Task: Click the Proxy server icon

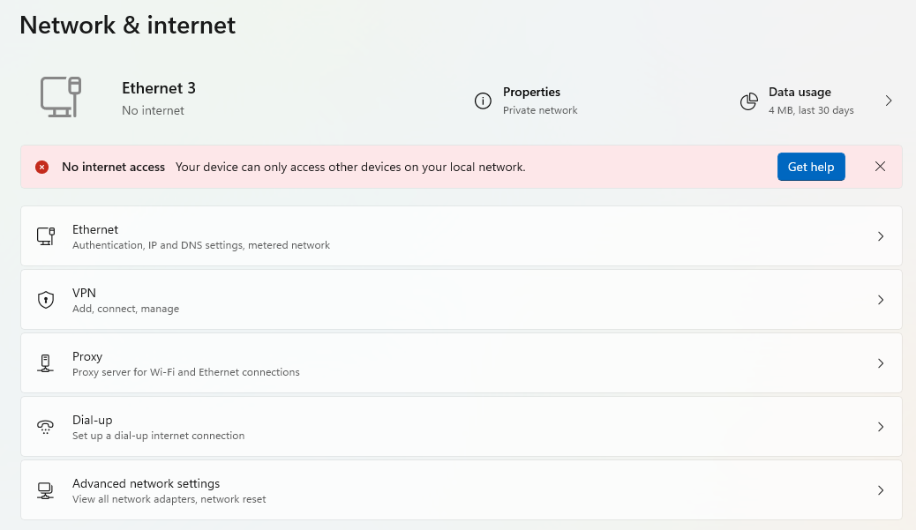Action: click(x=46, y=363)
